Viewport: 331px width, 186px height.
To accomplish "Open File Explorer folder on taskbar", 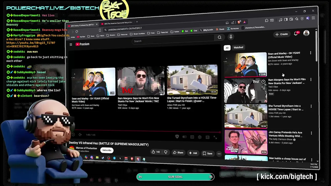I will click(x=97, y=157).
